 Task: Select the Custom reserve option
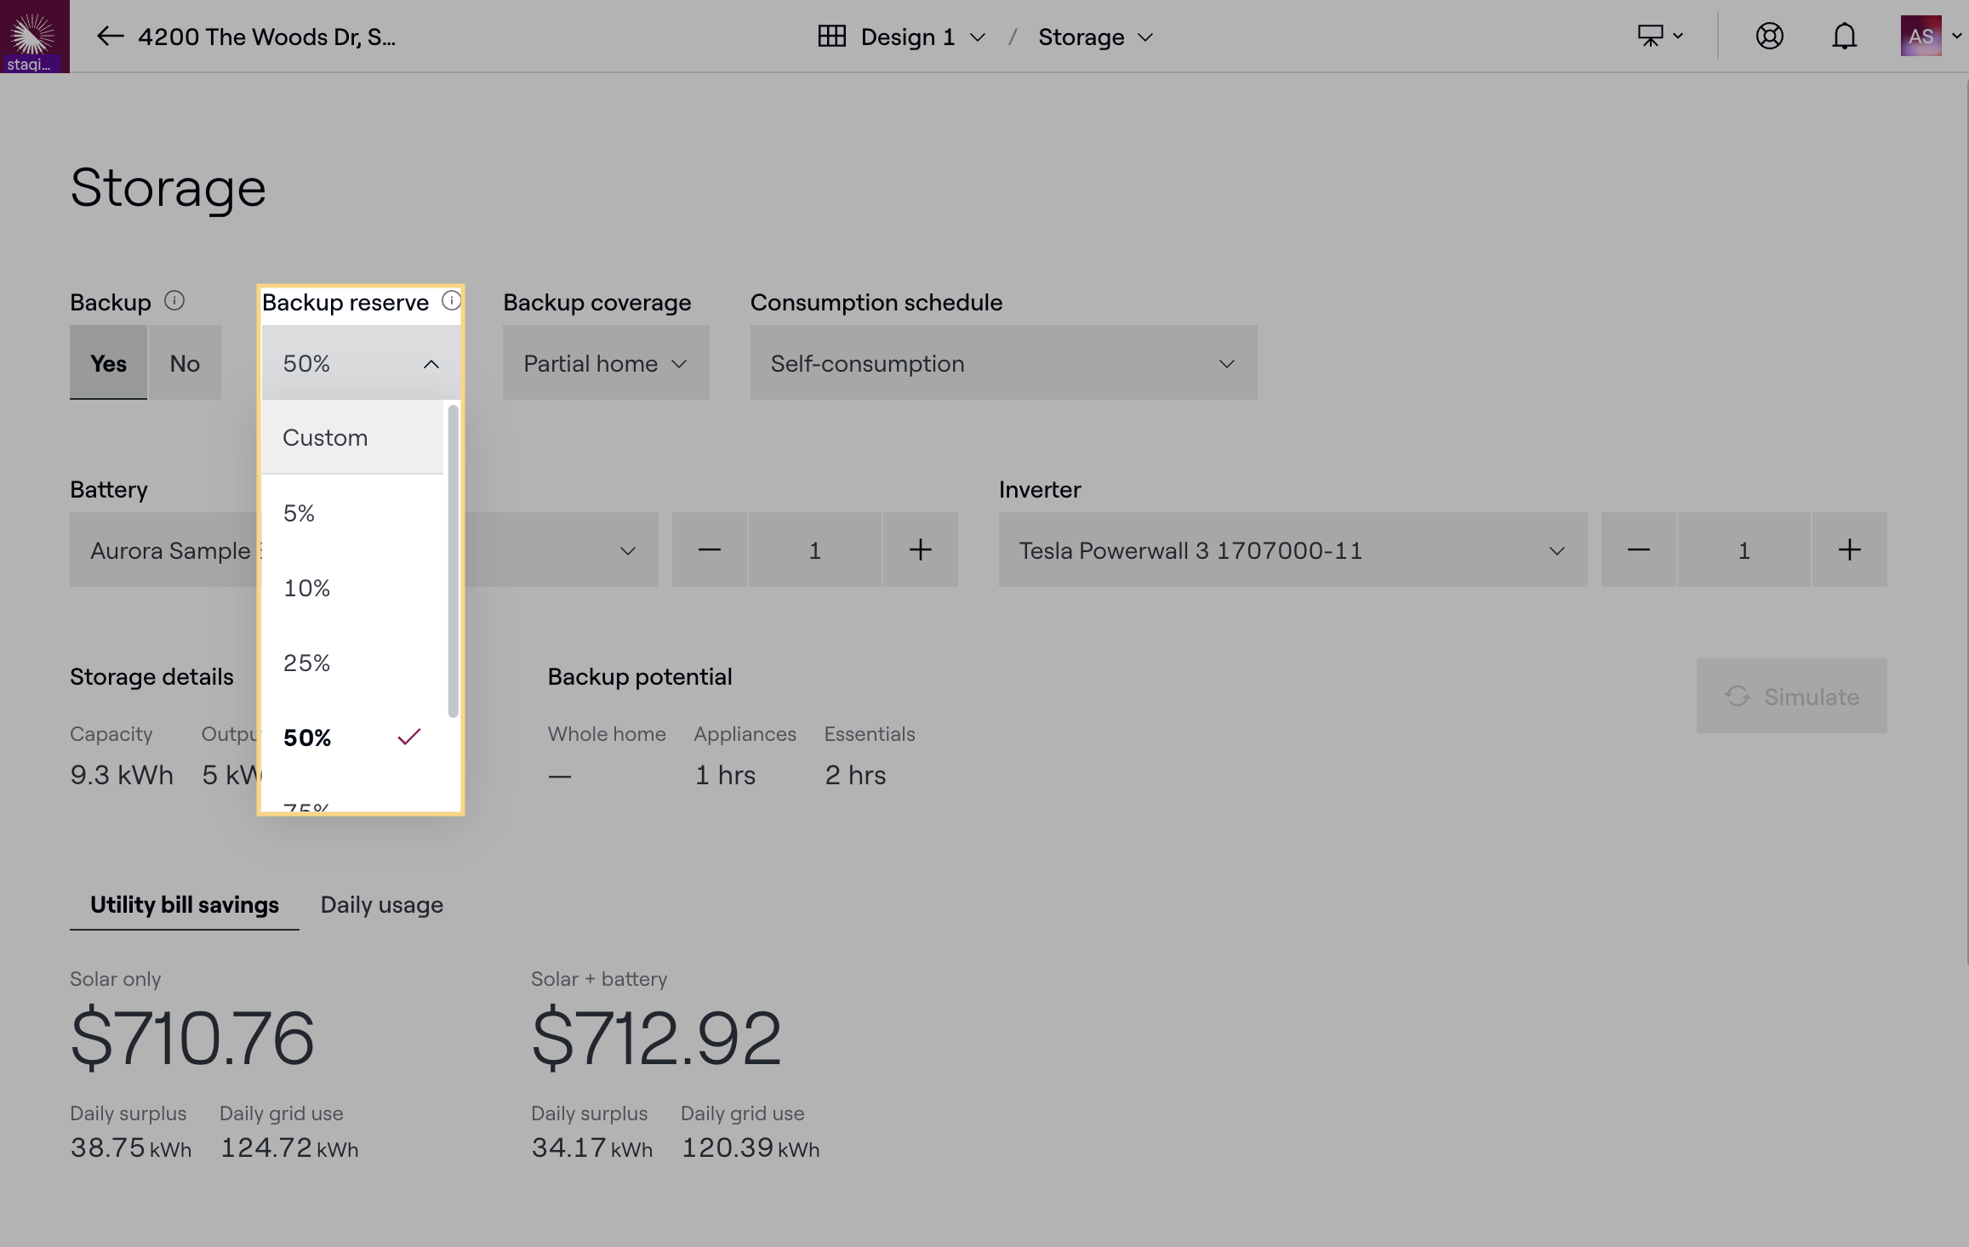click(326, 438)
